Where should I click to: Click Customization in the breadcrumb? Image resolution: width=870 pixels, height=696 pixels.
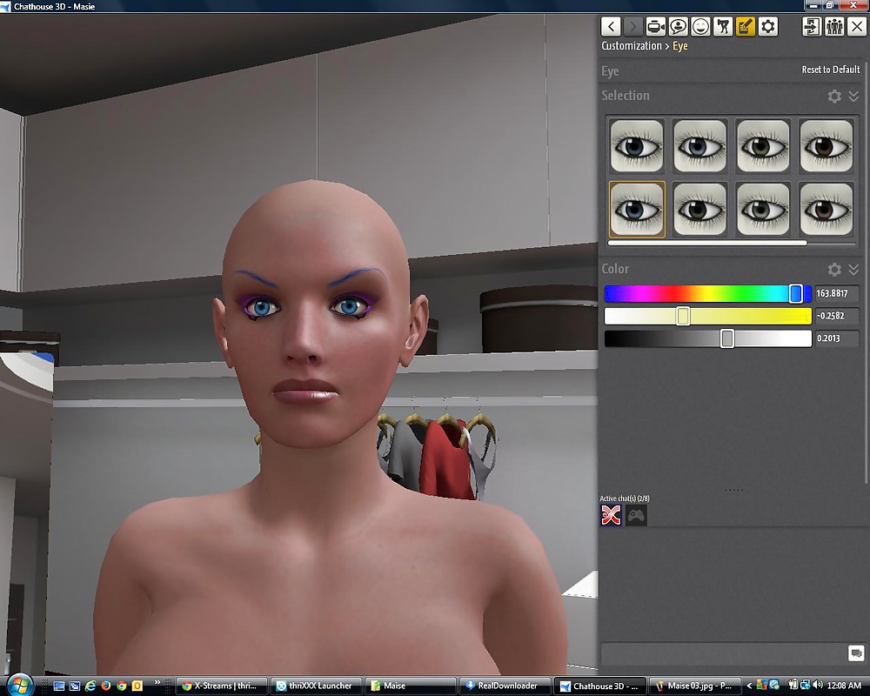point(632,46)
